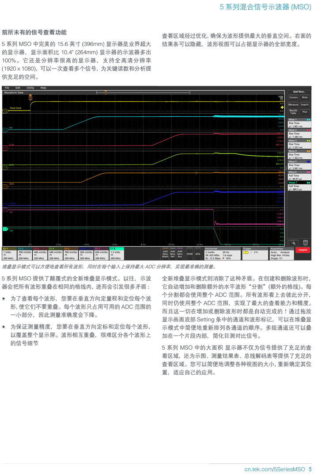Image resolution: width=318 pixels, height=474 pixels.
Task: Open the Ch 1 channel badge
Action: 9,254
